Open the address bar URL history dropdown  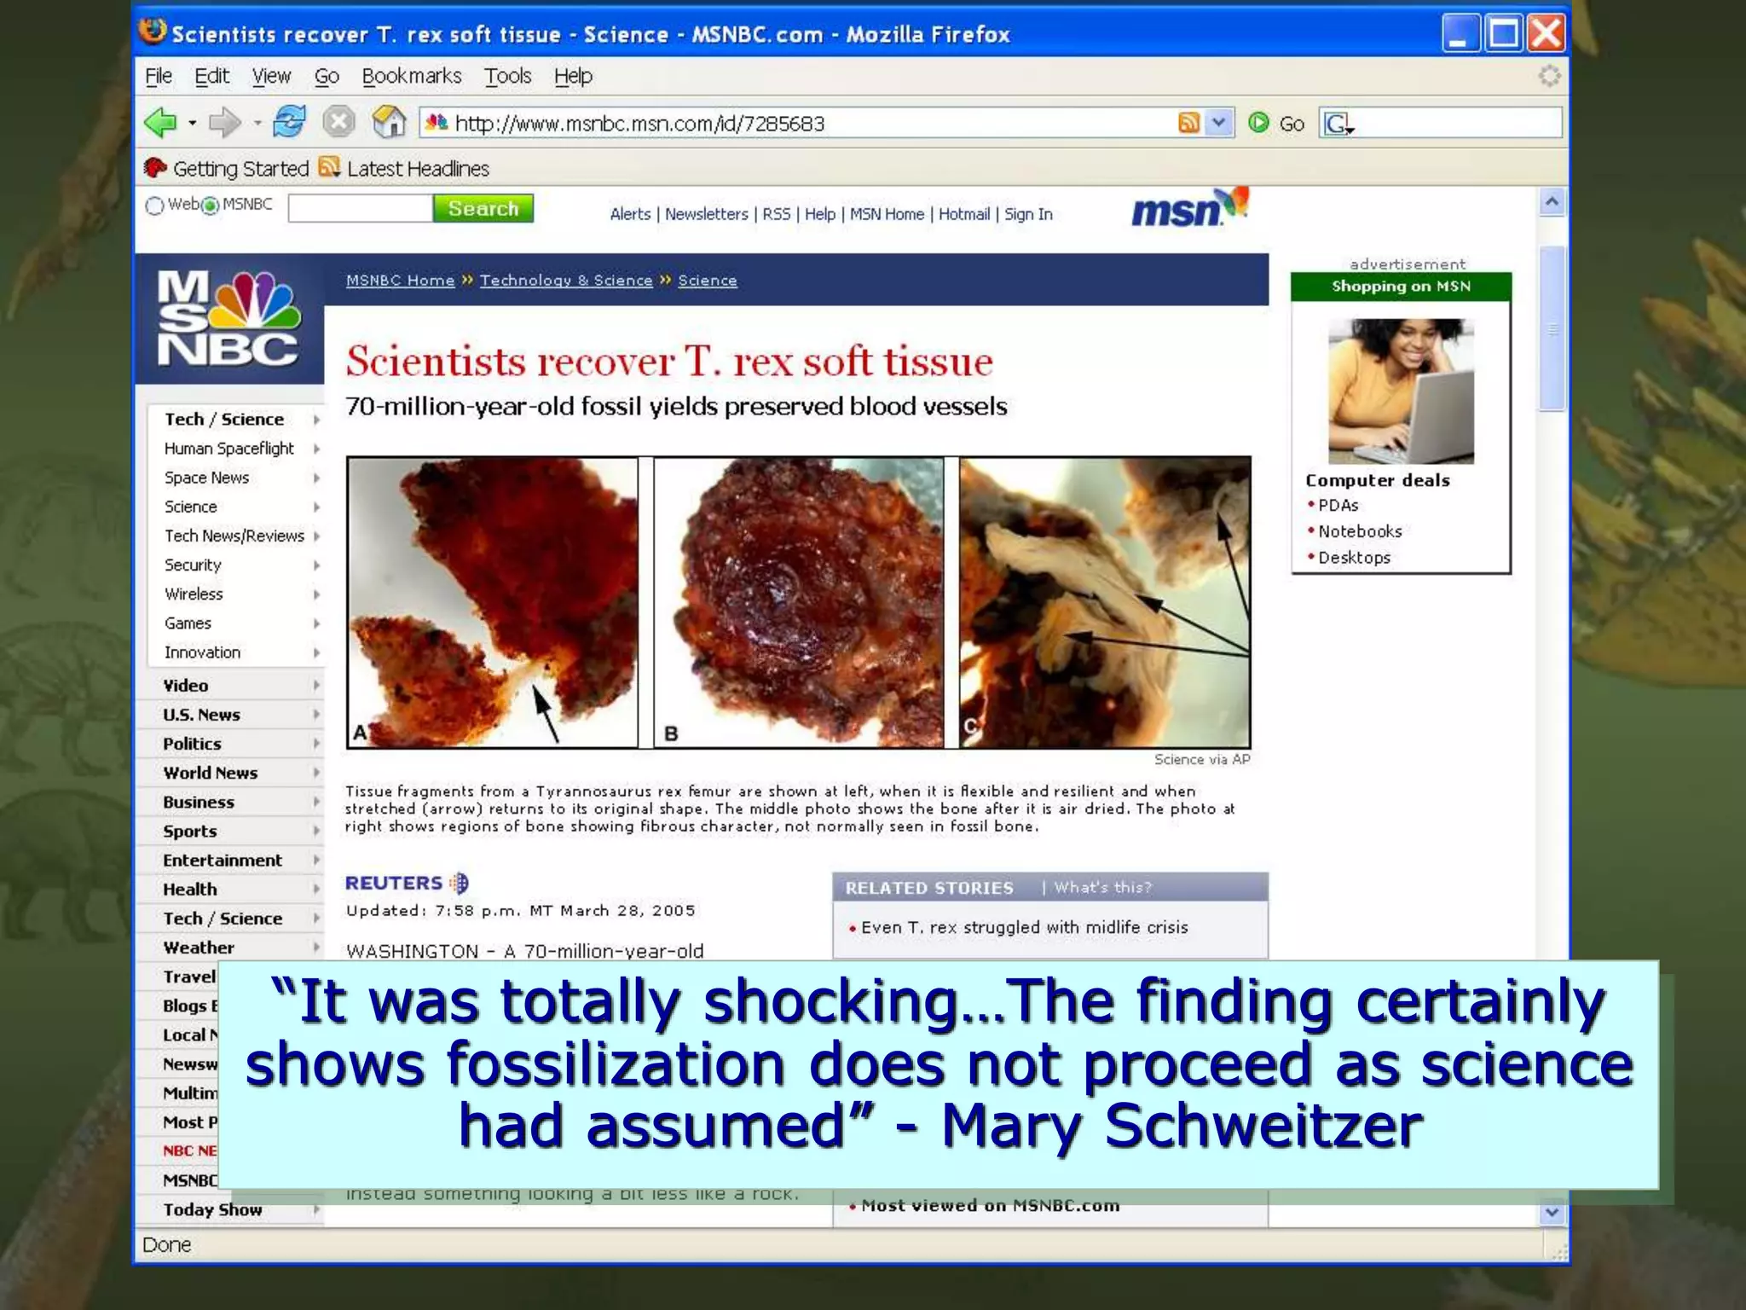(x=1219, y=123)
